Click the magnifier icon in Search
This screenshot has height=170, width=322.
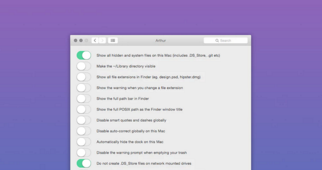coord(217,41)
